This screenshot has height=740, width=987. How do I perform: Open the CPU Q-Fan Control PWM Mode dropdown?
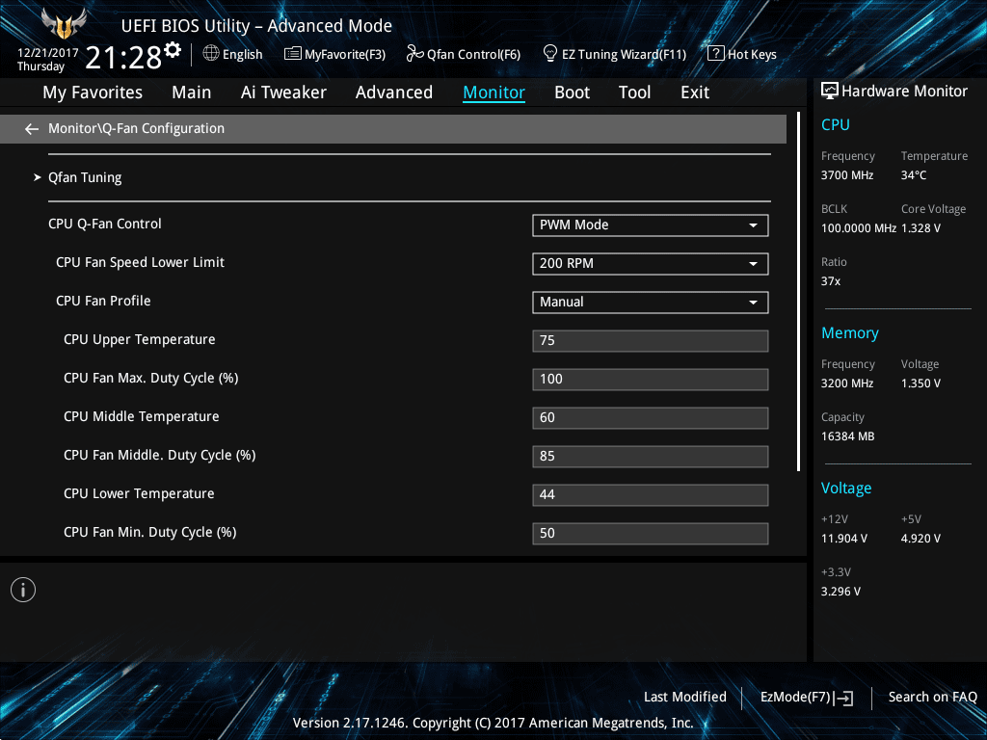tap(651, 225)
